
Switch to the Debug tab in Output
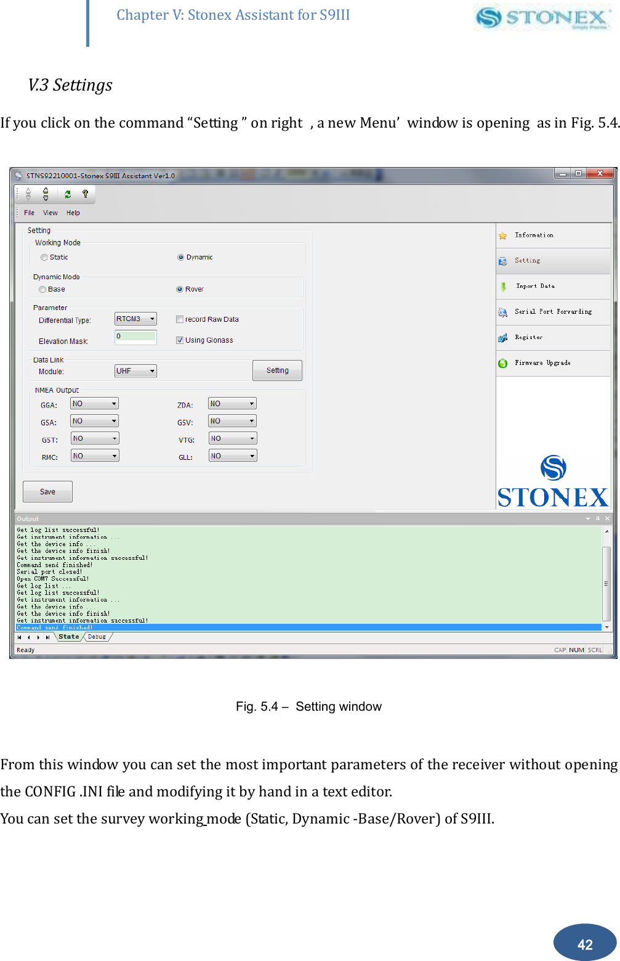coord(96,637)
